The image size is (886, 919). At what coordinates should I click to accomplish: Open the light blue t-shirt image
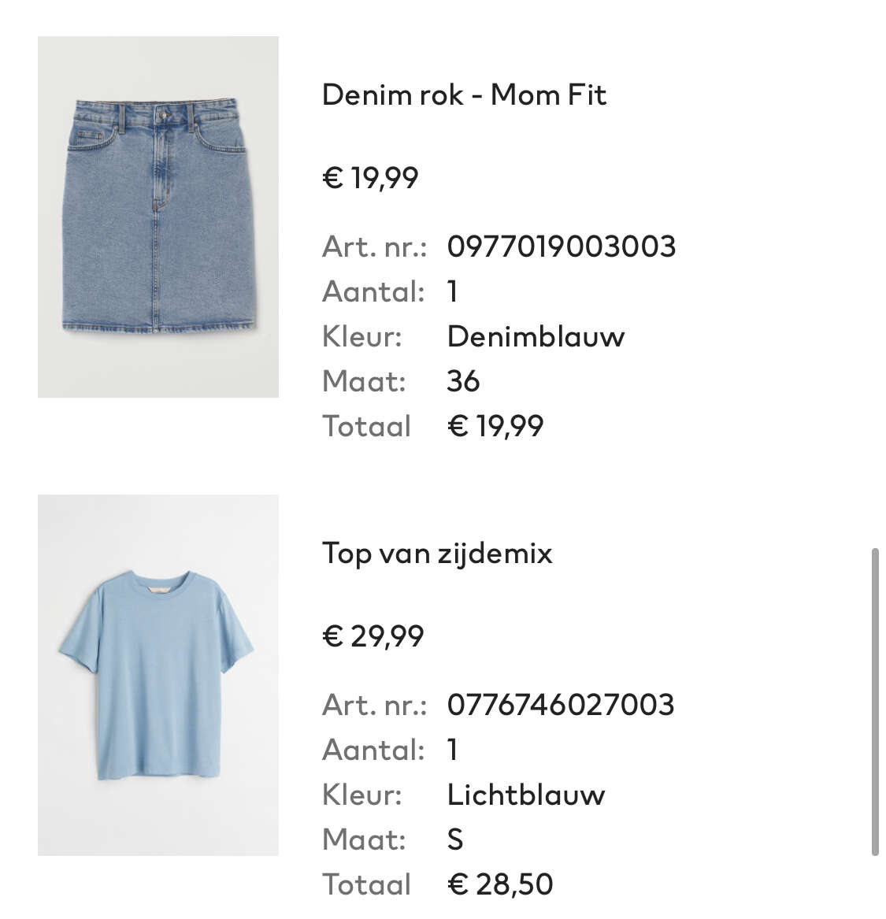pyautogui.click(x=158, y=675)
